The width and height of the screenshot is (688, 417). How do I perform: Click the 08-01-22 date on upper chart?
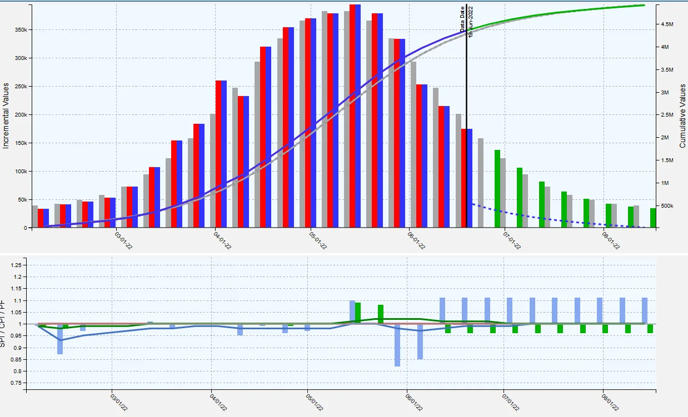click(612, 242)
